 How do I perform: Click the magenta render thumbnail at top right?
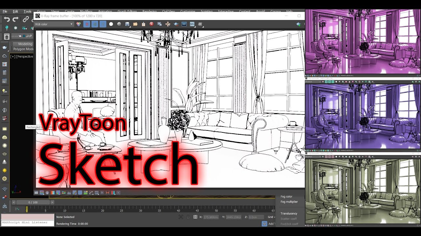coord(363,41)
